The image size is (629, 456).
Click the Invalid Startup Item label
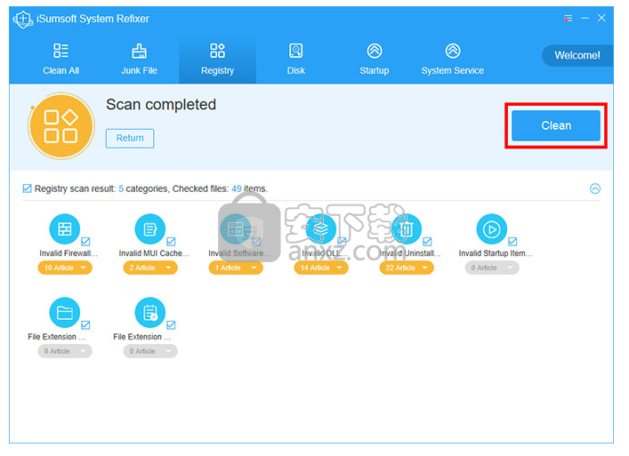(x=496, y=253)
